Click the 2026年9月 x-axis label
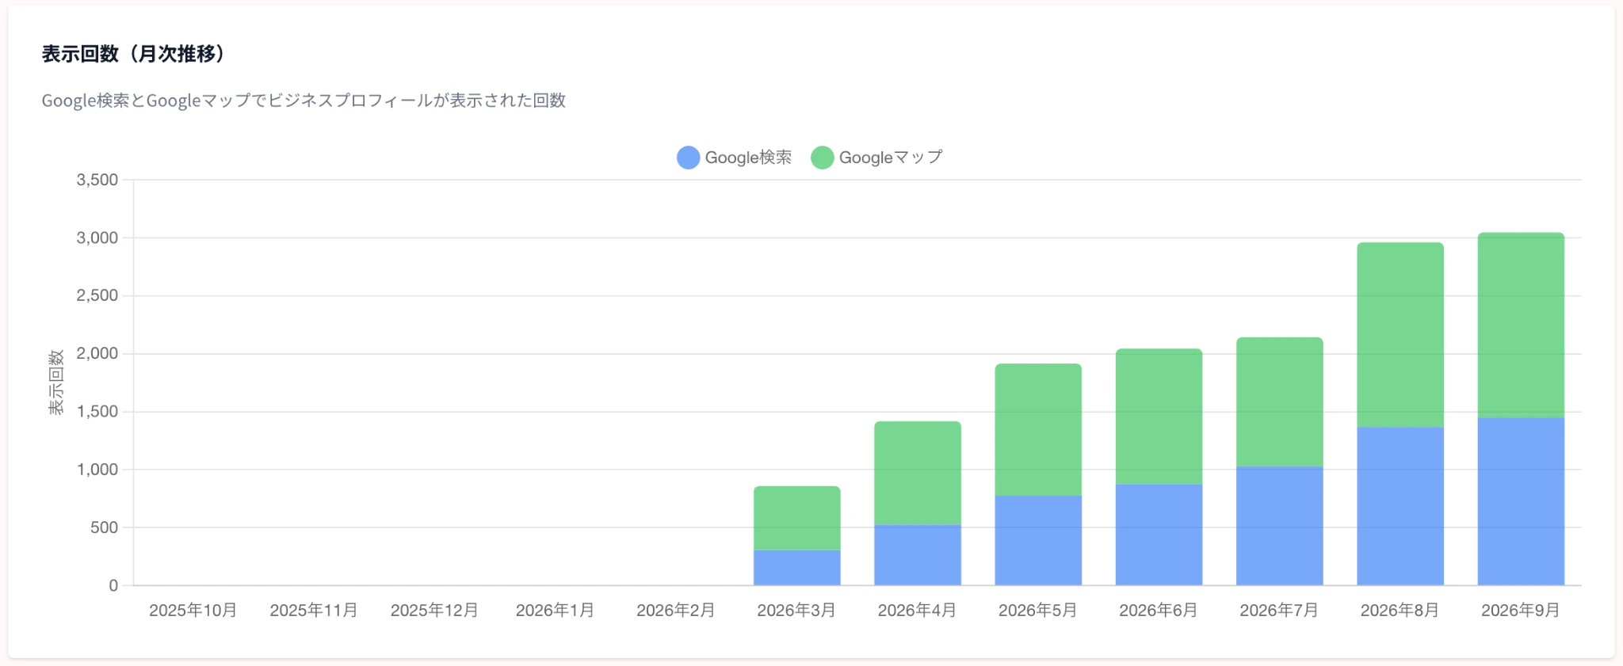The width and height of the screenshot is (1623, 666). click(x=1521, y=611)
